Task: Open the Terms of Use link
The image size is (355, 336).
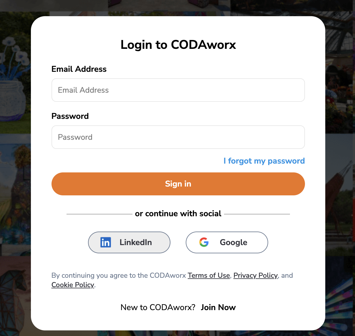Action: (x=209, y=275)
